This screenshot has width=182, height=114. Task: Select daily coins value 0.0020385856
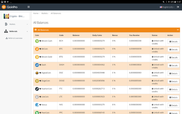coord(98,81)
